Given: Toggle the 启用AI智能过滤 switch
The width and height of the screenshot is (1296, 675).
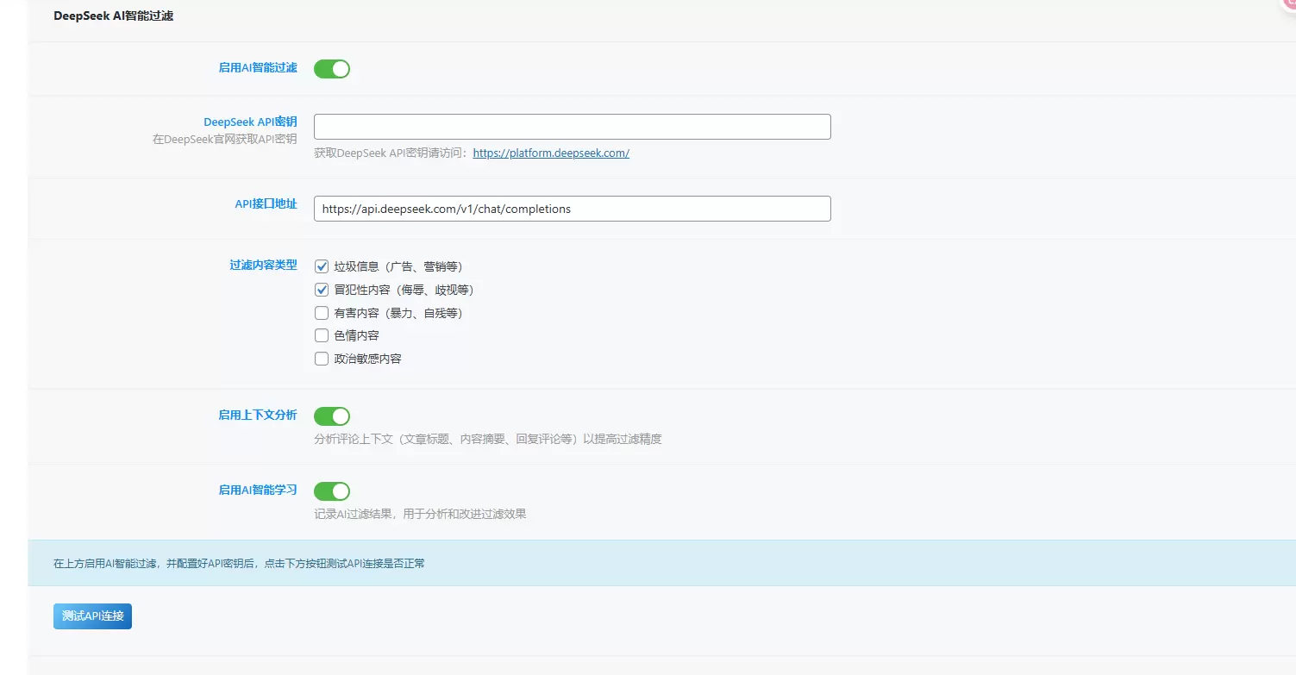Looking at the screenshot, I should 332,69.
